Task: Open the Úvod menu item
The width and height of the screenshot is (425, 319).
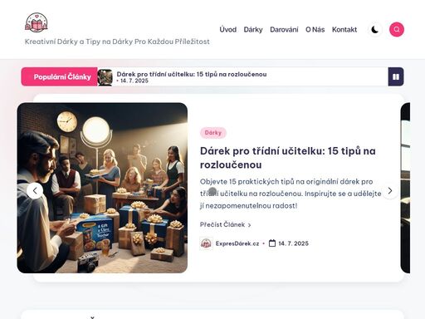Action: point(228,30)
